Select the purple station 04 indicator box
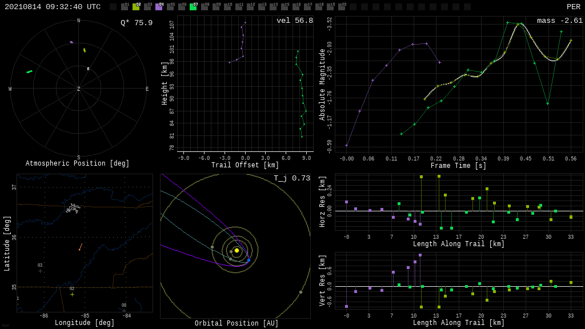This screenshot has height=329, width=585. click(x=159, y=7)
